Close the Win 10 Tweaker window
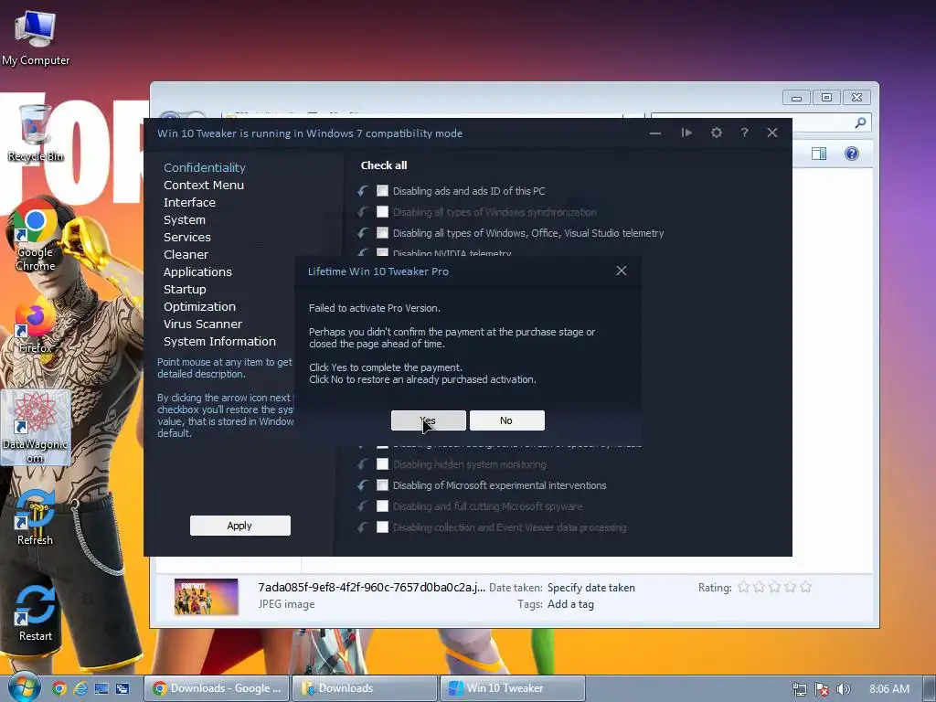The height and width of the screenshot is (702, 936). [x=772, y=133]
